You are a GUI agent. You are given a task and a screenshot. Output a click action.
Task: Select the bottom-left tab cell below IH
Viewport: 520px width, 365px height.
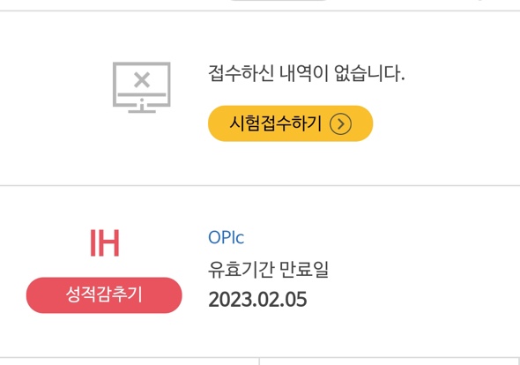click(x=130, y=361)
